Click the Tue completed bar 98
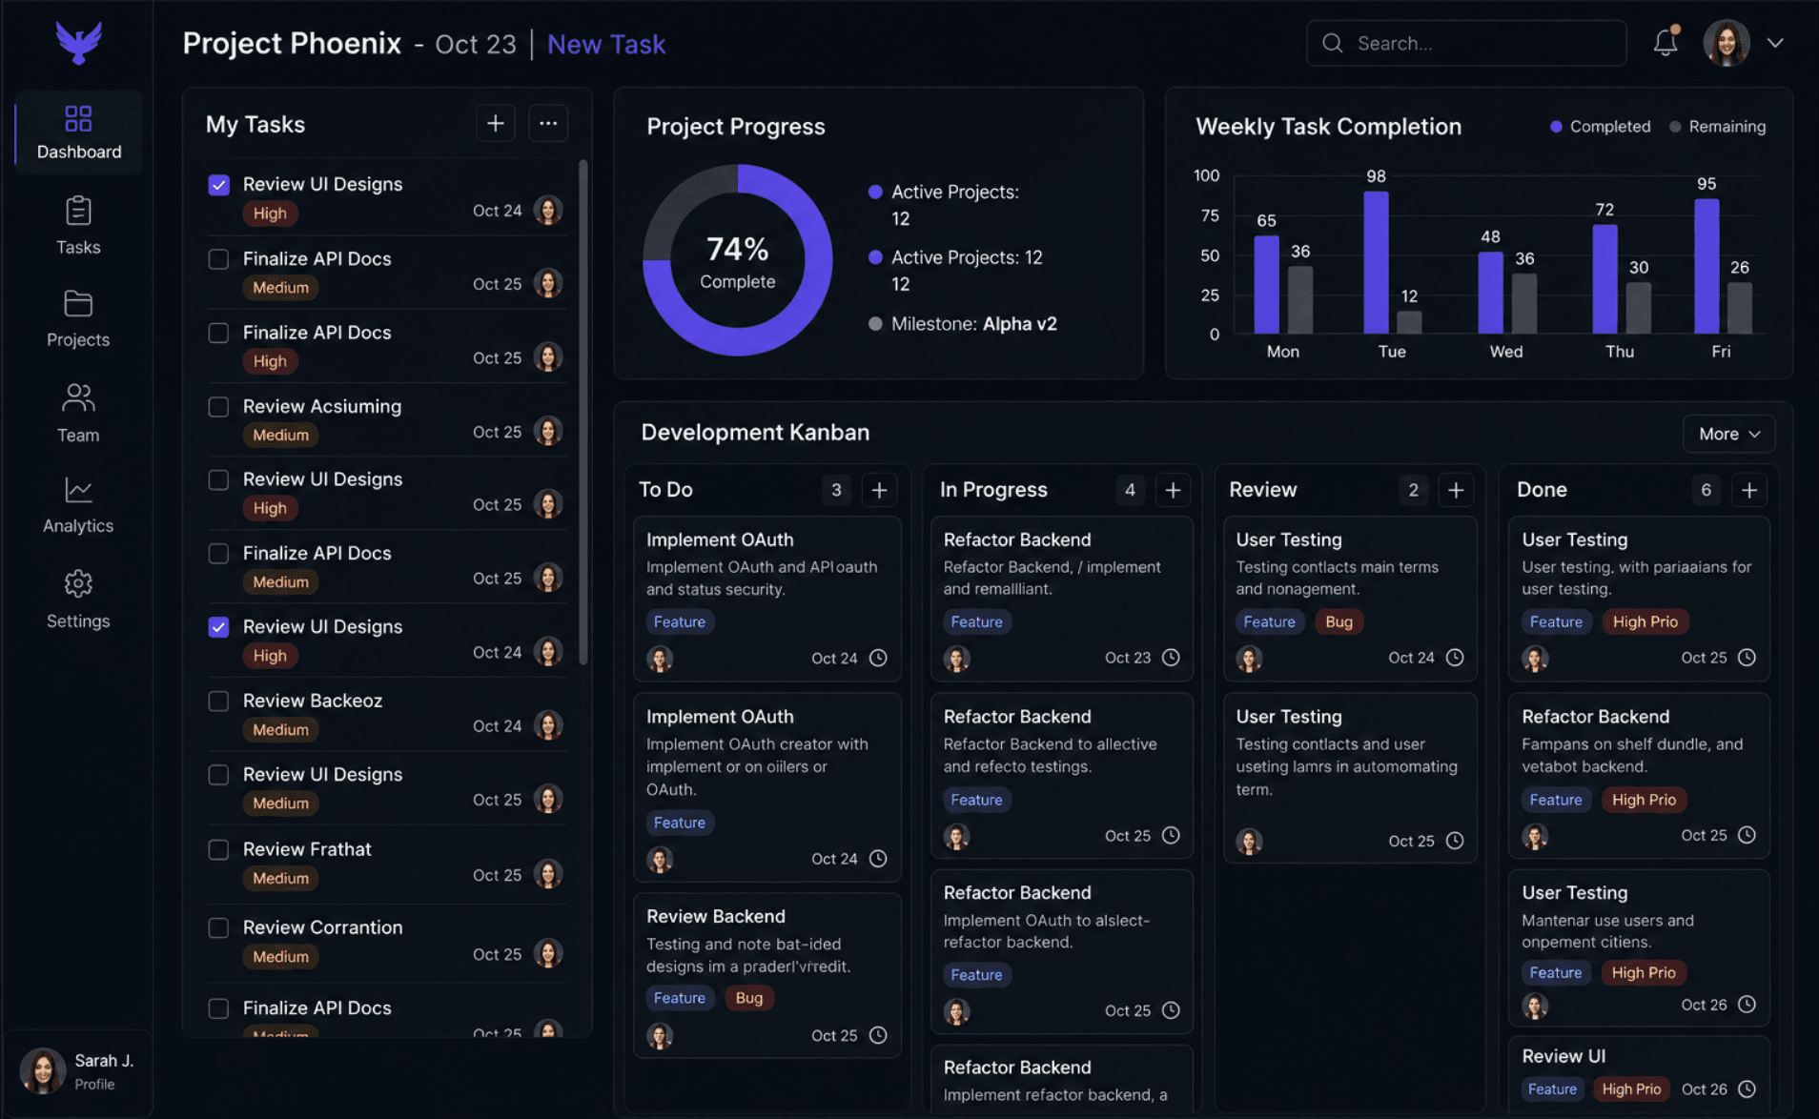The image size is (1819, 1119). (1376, 262)
